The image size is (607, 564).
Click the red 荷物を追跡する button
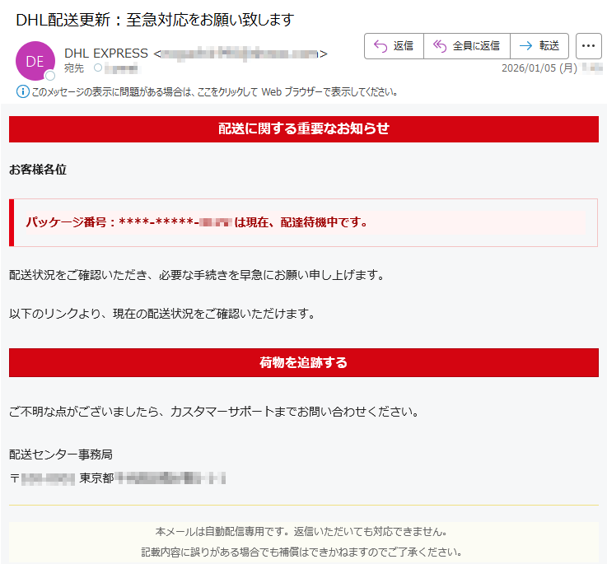pos(303,362)
